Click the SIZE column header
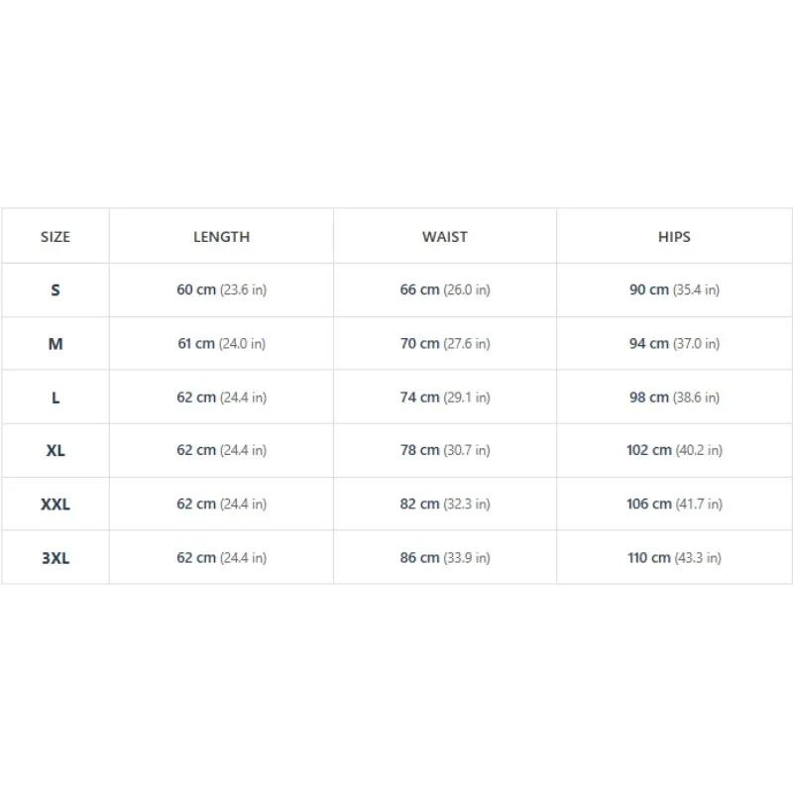Image resolution: width=793 pixels, height=793 pixels. tap(56, 237)
